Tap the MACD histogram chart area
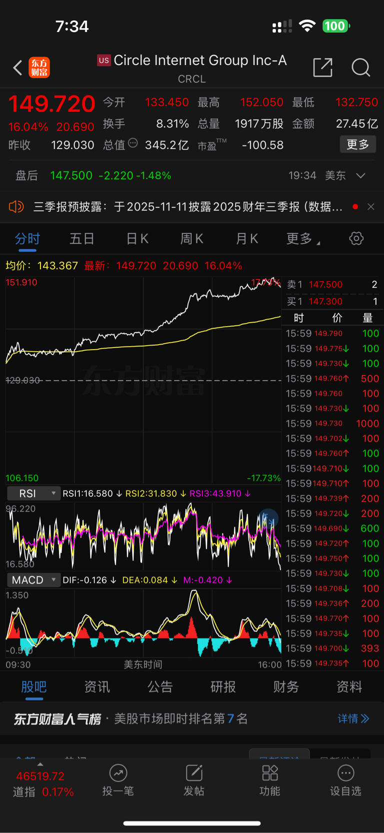 (143, 623)
